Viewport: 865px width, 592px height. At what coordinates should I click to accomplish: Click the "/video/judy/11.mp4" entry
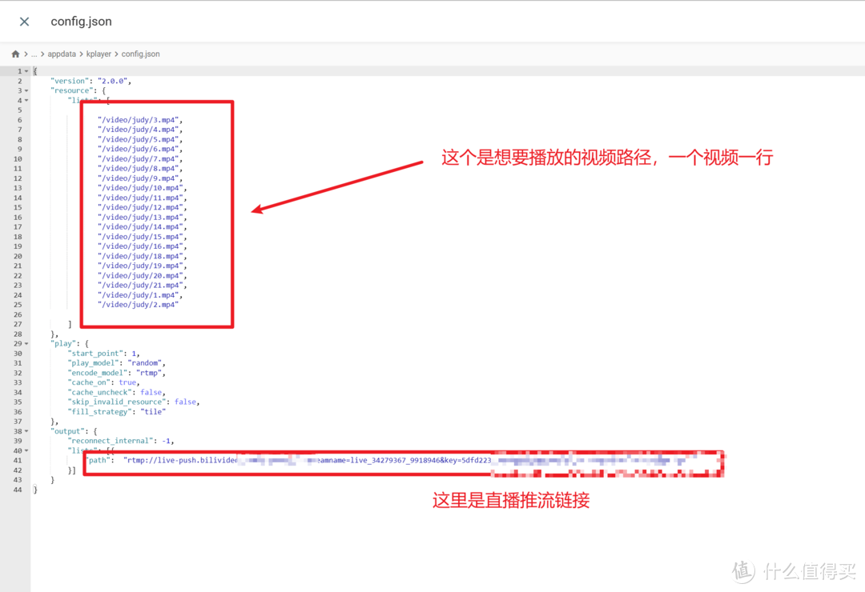pos(143,198)
